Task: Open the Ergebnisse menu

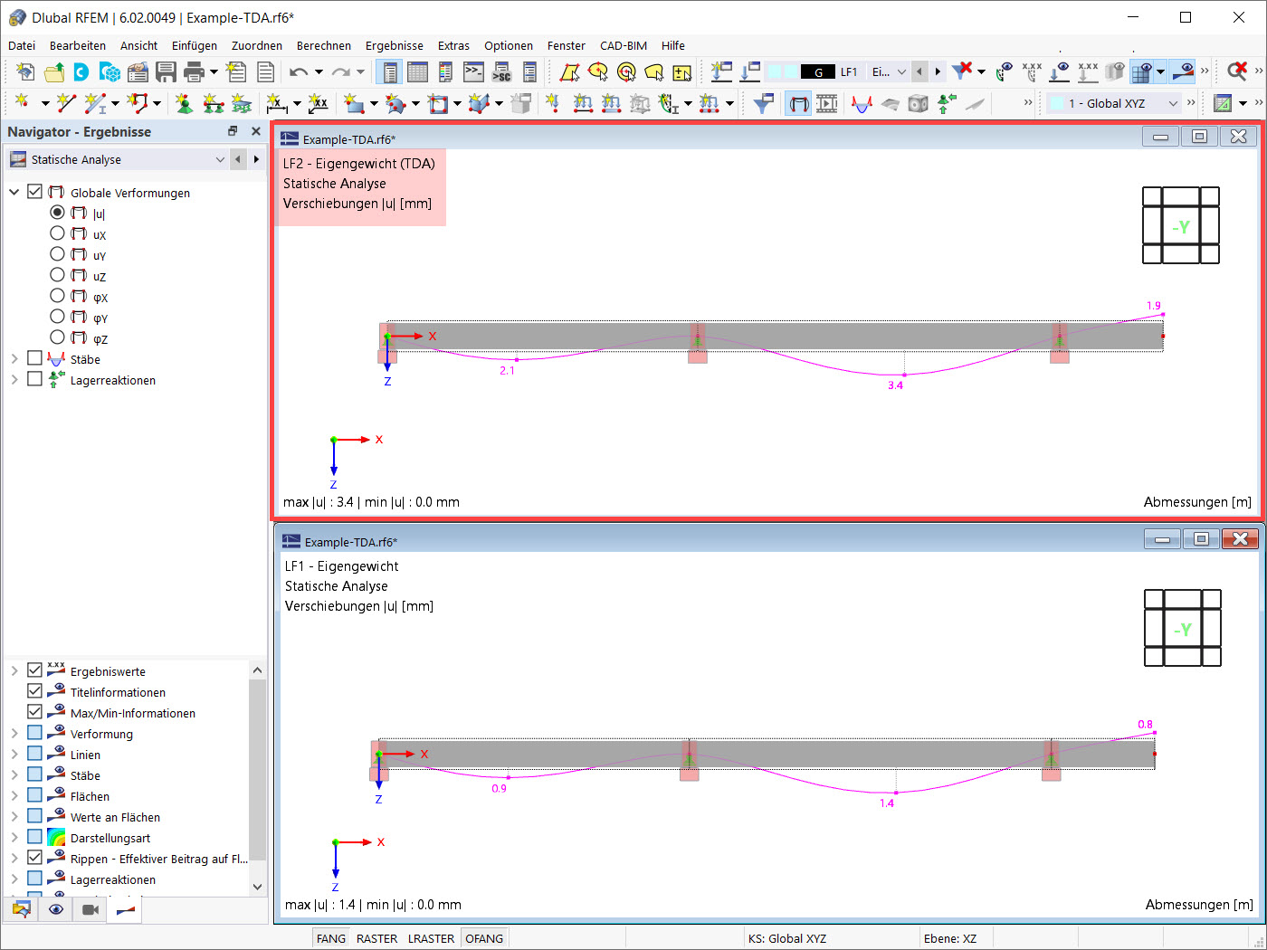Action: tap(395, 45)
